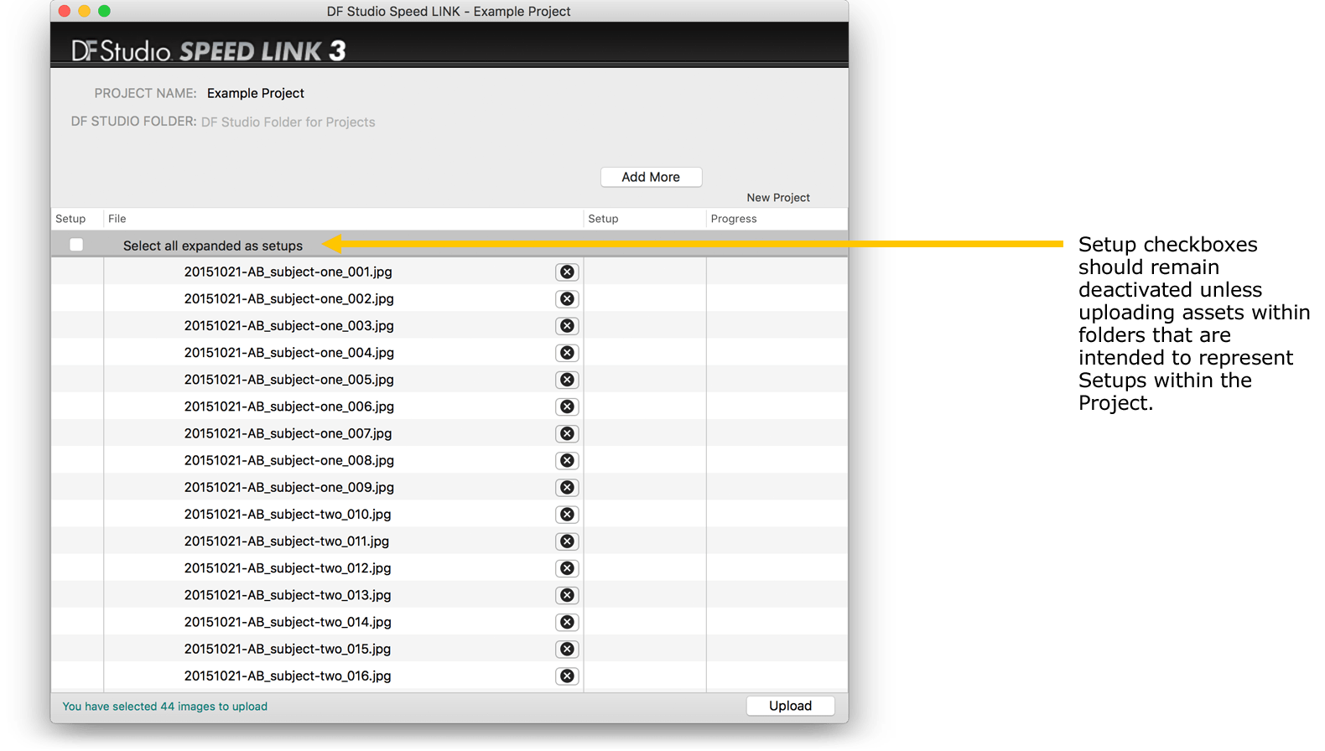Remove file 20151021-AB_subject-two_011.jpg

[x=567, y=541]
